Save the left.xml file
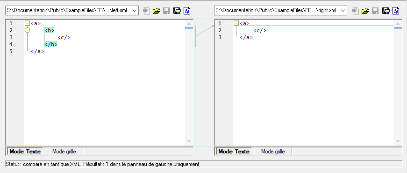 click(166, 11)
